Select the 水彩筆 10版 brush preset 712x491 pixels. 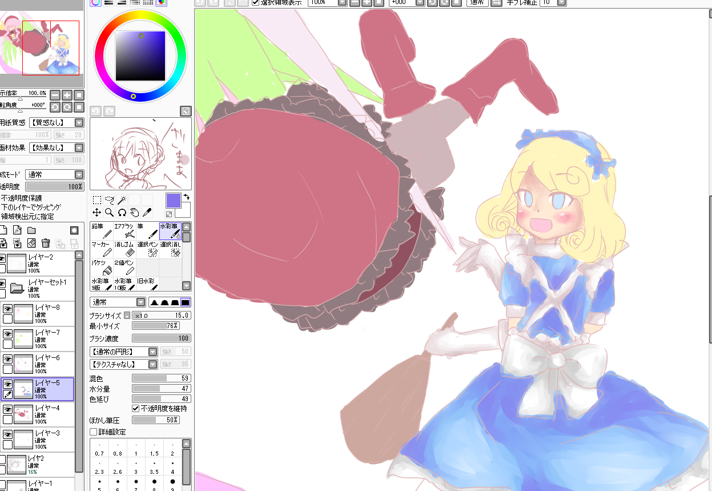tap(124, 284)
